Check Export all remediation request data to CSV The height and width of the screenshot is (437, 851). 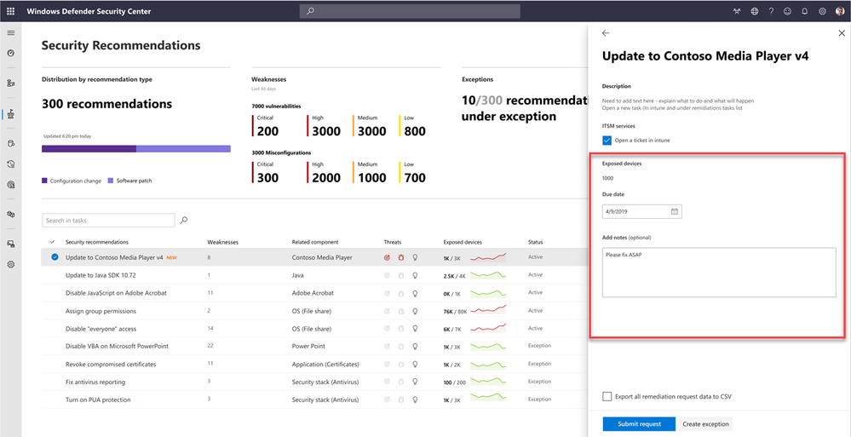pyautogui.click(x=607, y=396)
